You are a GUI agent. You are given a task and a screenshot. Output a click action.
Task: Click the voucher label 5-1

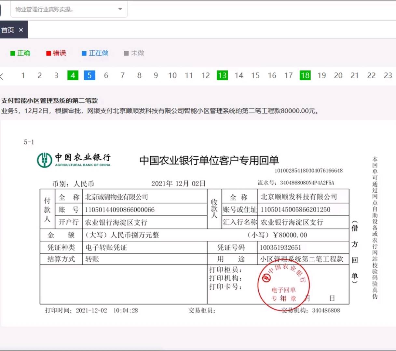click(x=29, y=142)
